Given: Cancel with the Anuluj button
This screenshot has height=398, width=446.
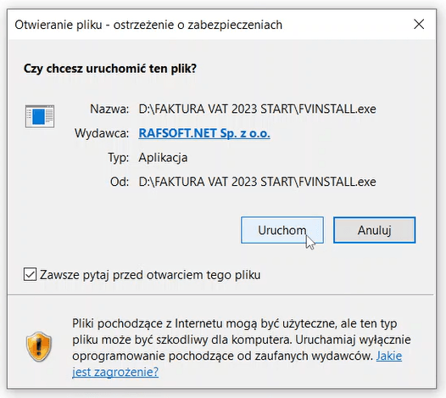Looking at the screenshot, I should [374, 230].
